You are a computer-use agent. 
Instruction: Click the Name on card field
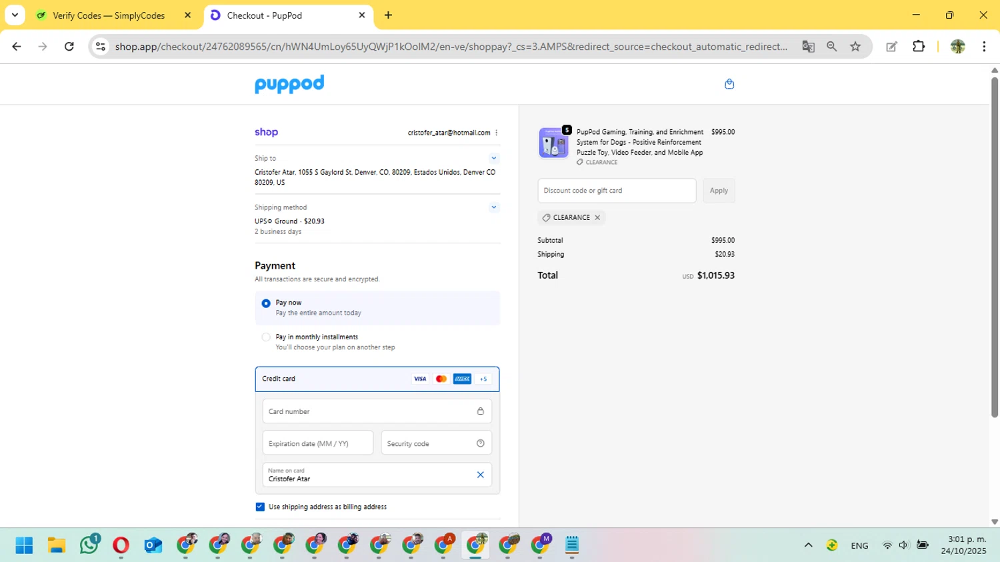pos(377,475)
